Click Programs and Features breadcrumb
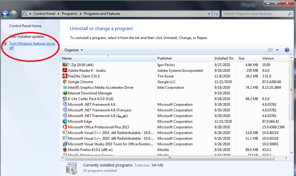The height and width of the screenshot is (176, 296). (x=102, y=14)
